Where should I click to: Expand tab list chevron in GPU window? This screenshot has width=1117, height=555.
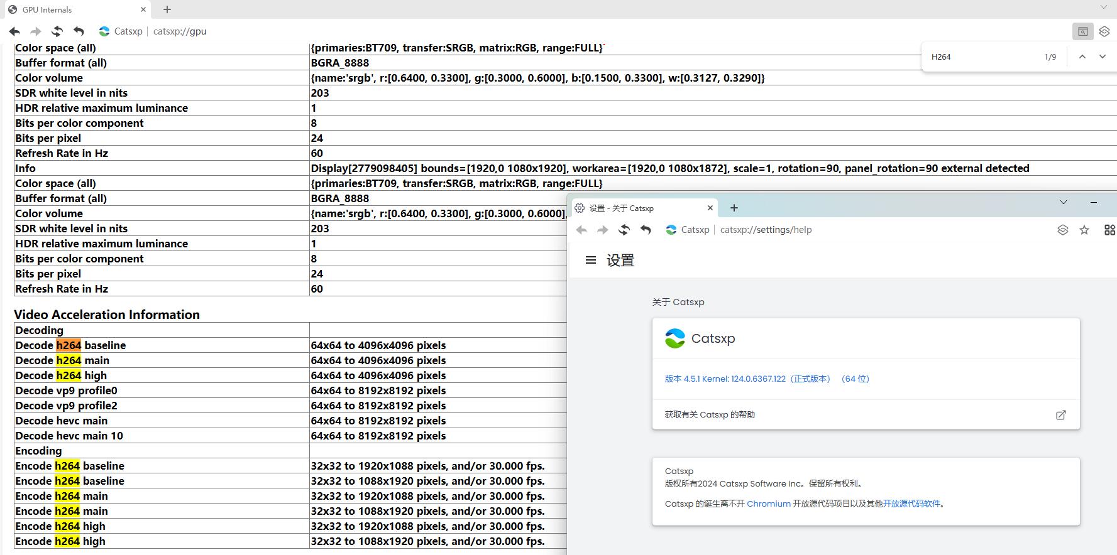[1103, 8]
